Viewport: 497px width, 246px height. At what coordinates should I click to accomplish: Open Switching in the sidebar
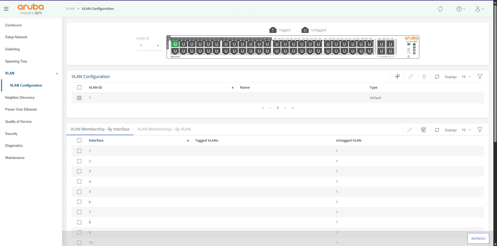click(12, 49)
